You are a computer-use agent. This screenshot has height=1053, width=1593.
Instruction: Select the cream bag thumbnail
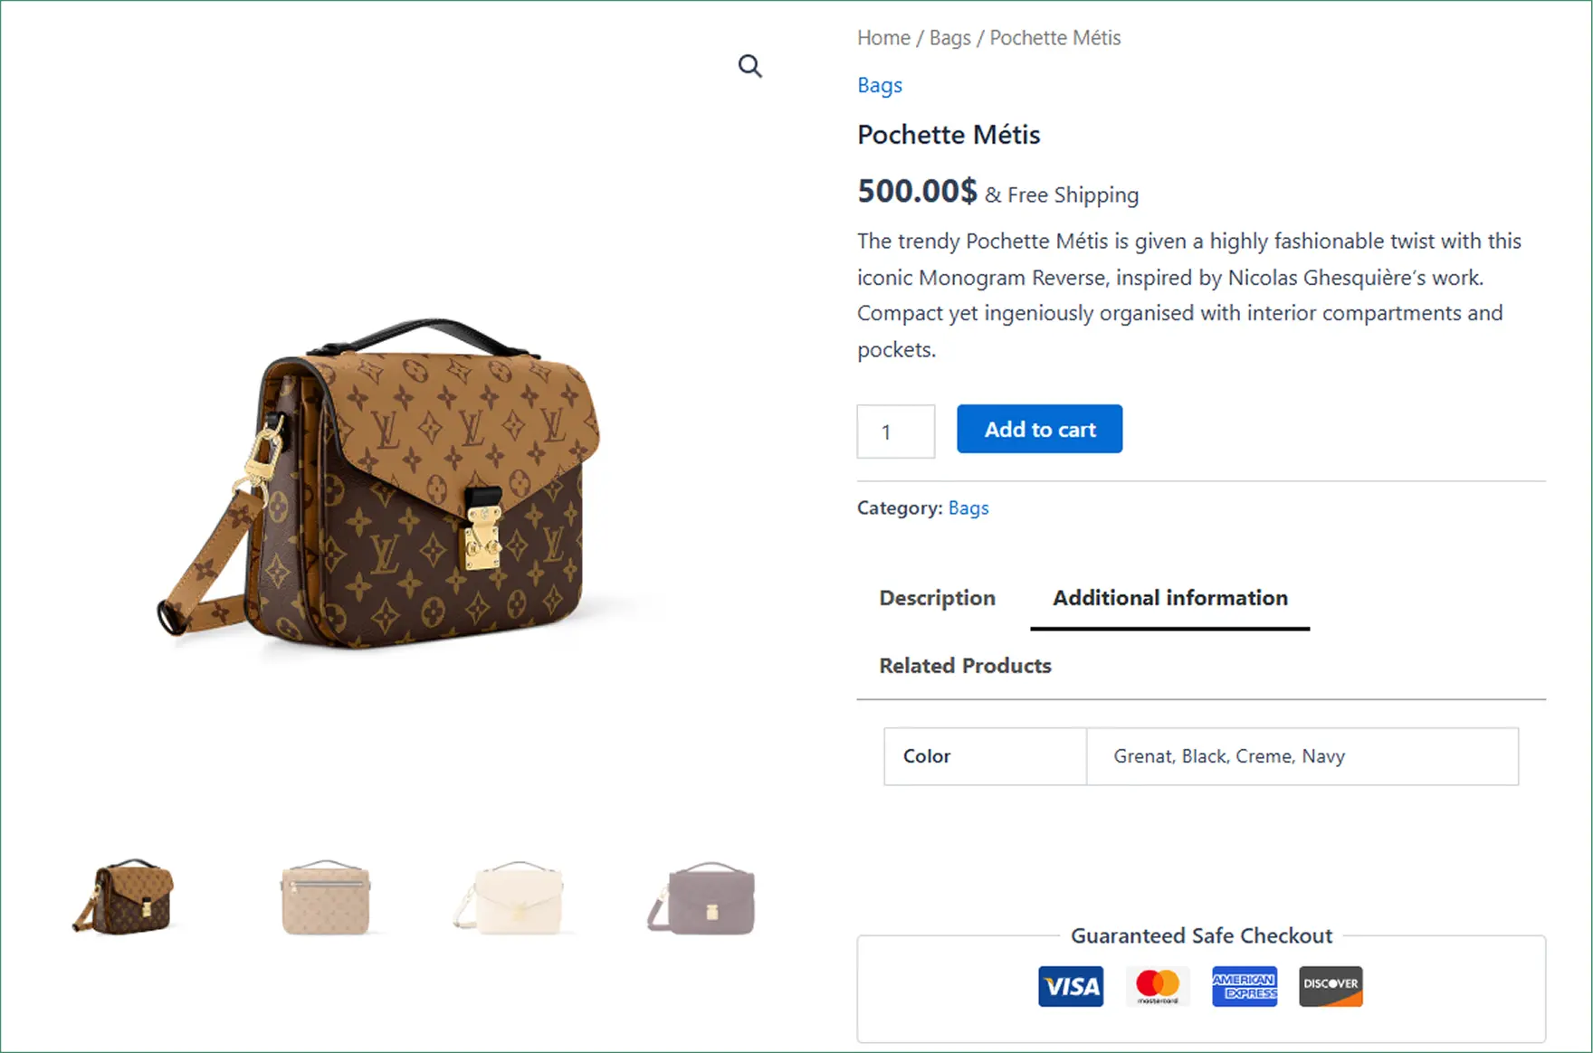tap(517, 897)
